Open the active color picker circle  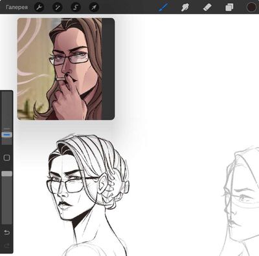pyautogui.click(x=251, y=7)
